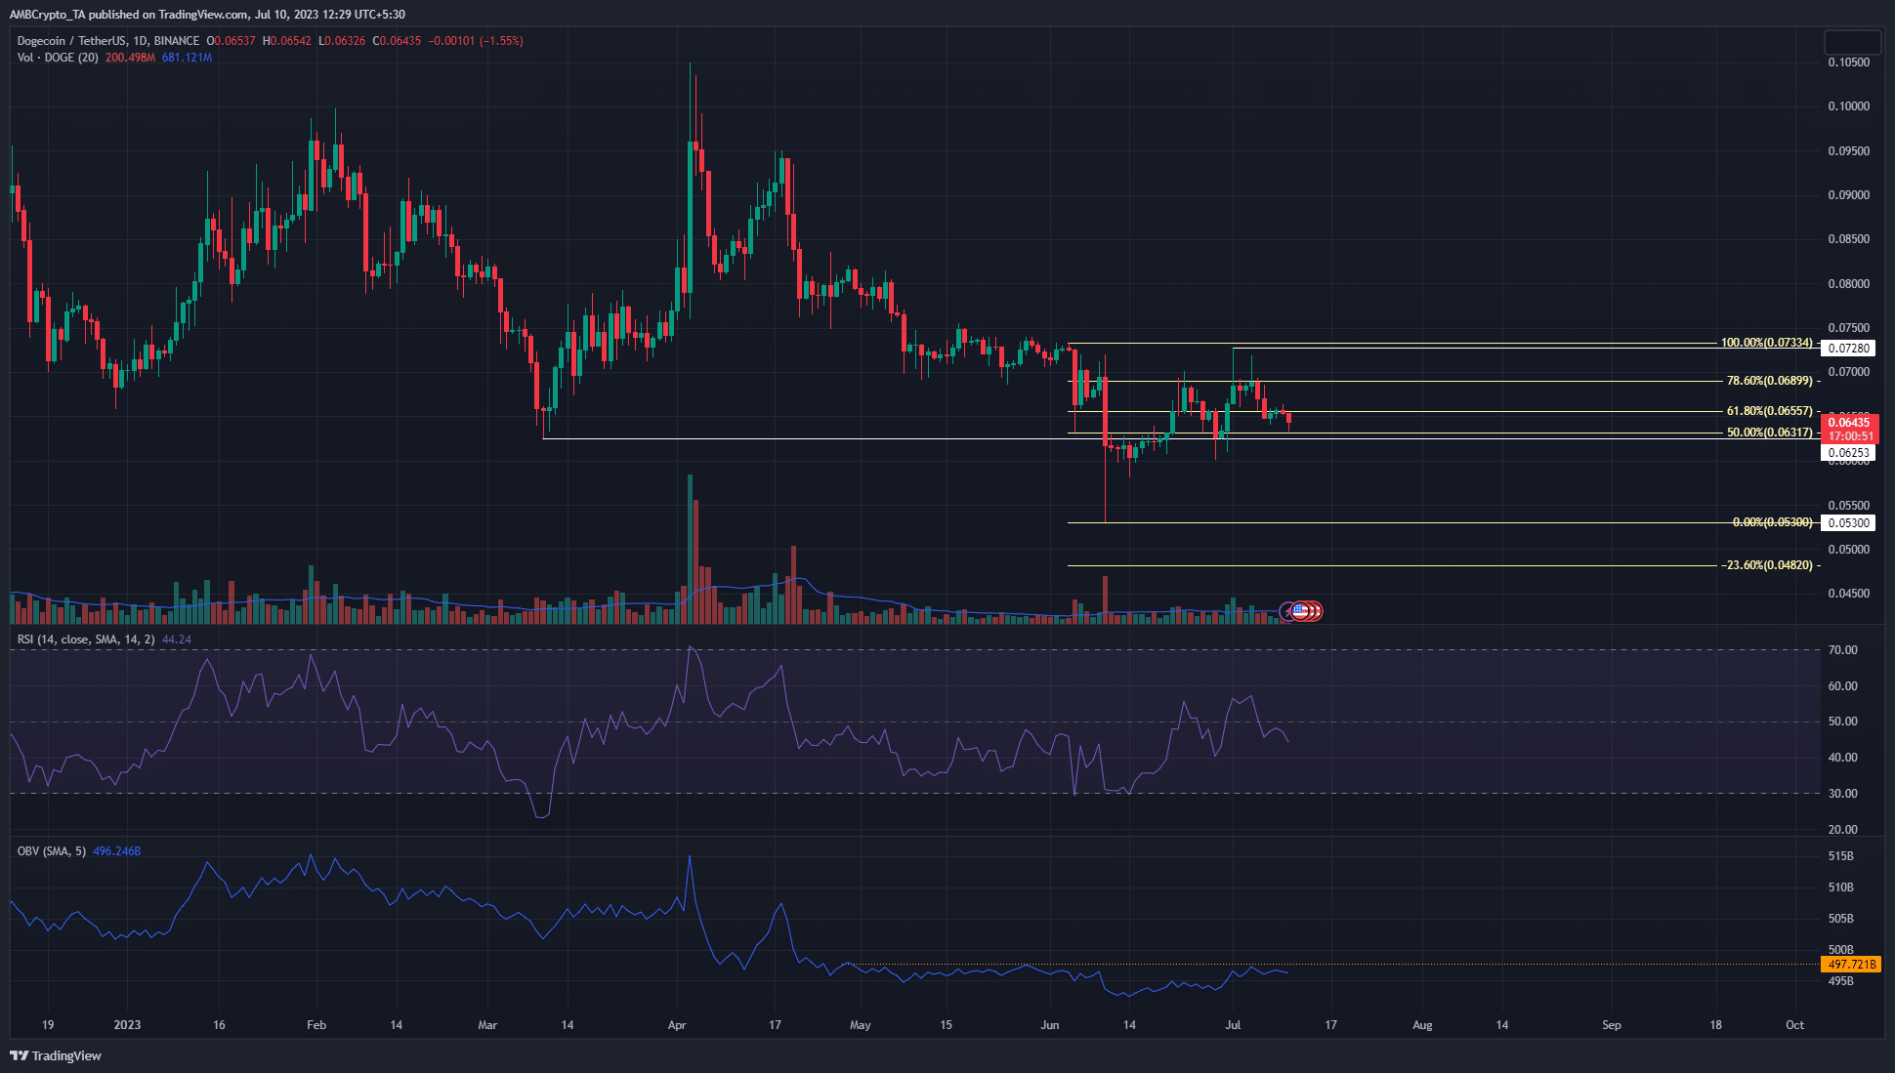1895x1073 pixels.
Task: Click the 0.06253 price scale label
Action: pyautogui.click(x=1849, y=453)
